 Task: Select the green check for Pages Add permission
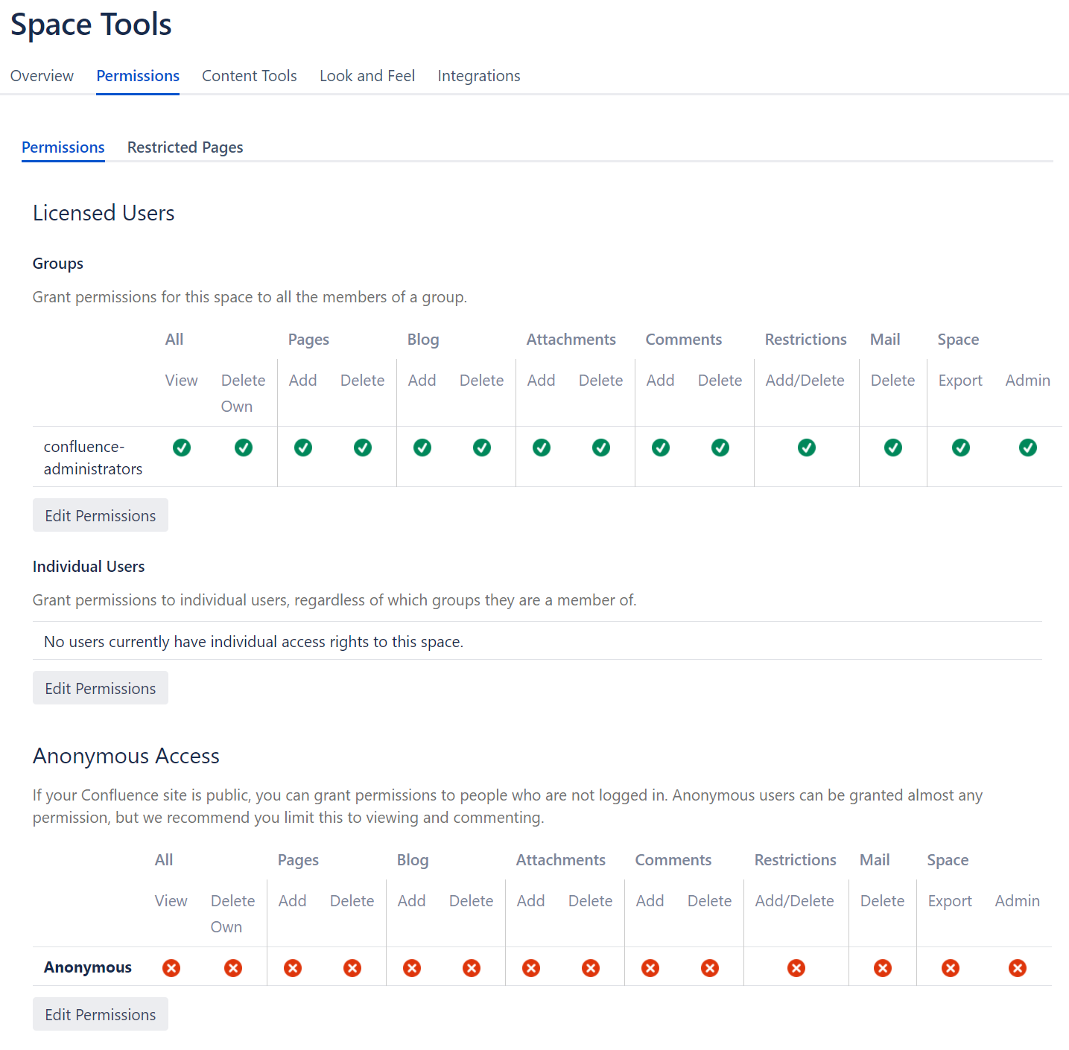point(303,448)
